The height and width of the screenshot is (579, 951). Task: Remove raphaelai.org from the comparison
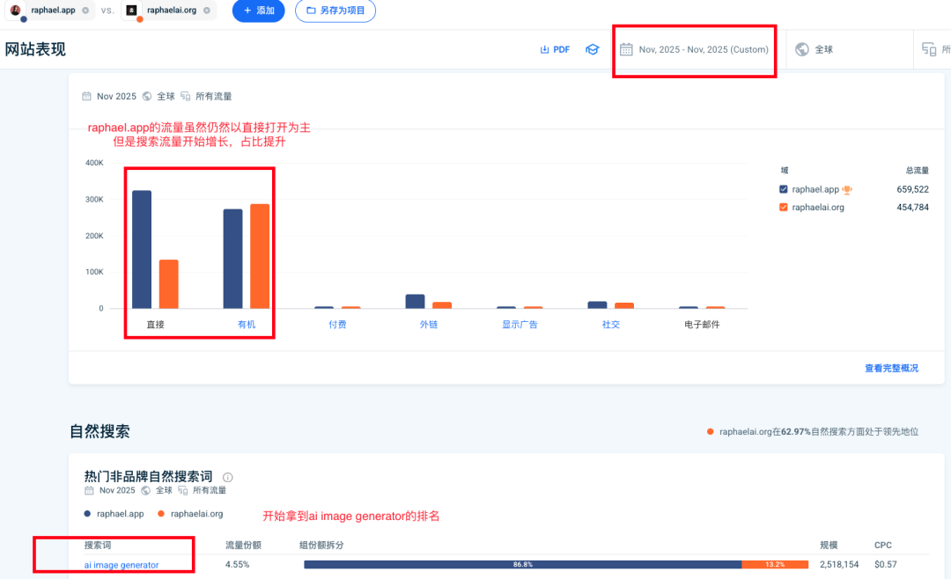pos(207,11)
